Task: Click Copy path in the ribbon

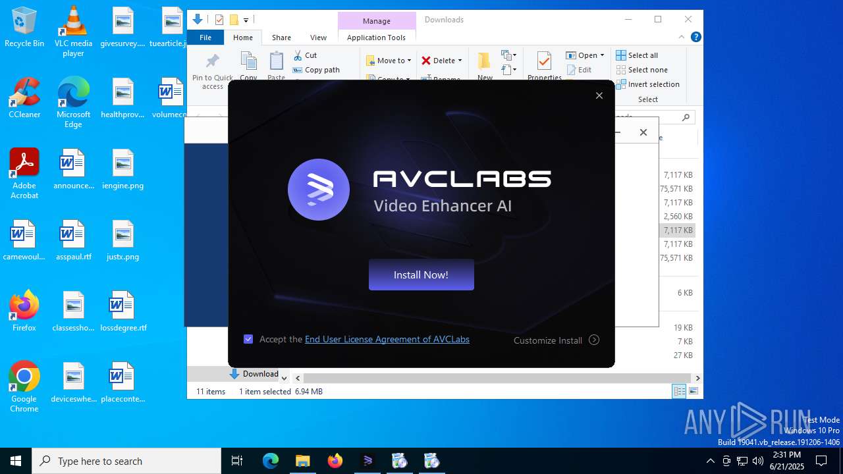Action: [316, 70]
